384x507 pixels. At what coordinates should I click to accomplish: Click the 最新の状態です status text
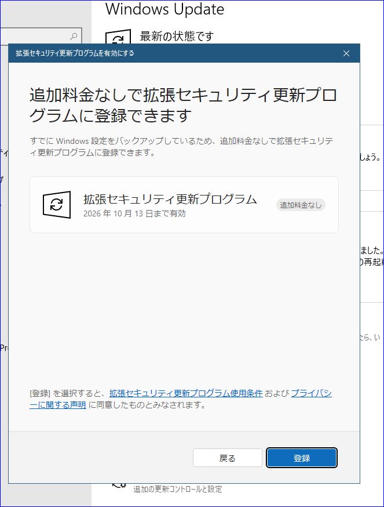tap(177, 36)
